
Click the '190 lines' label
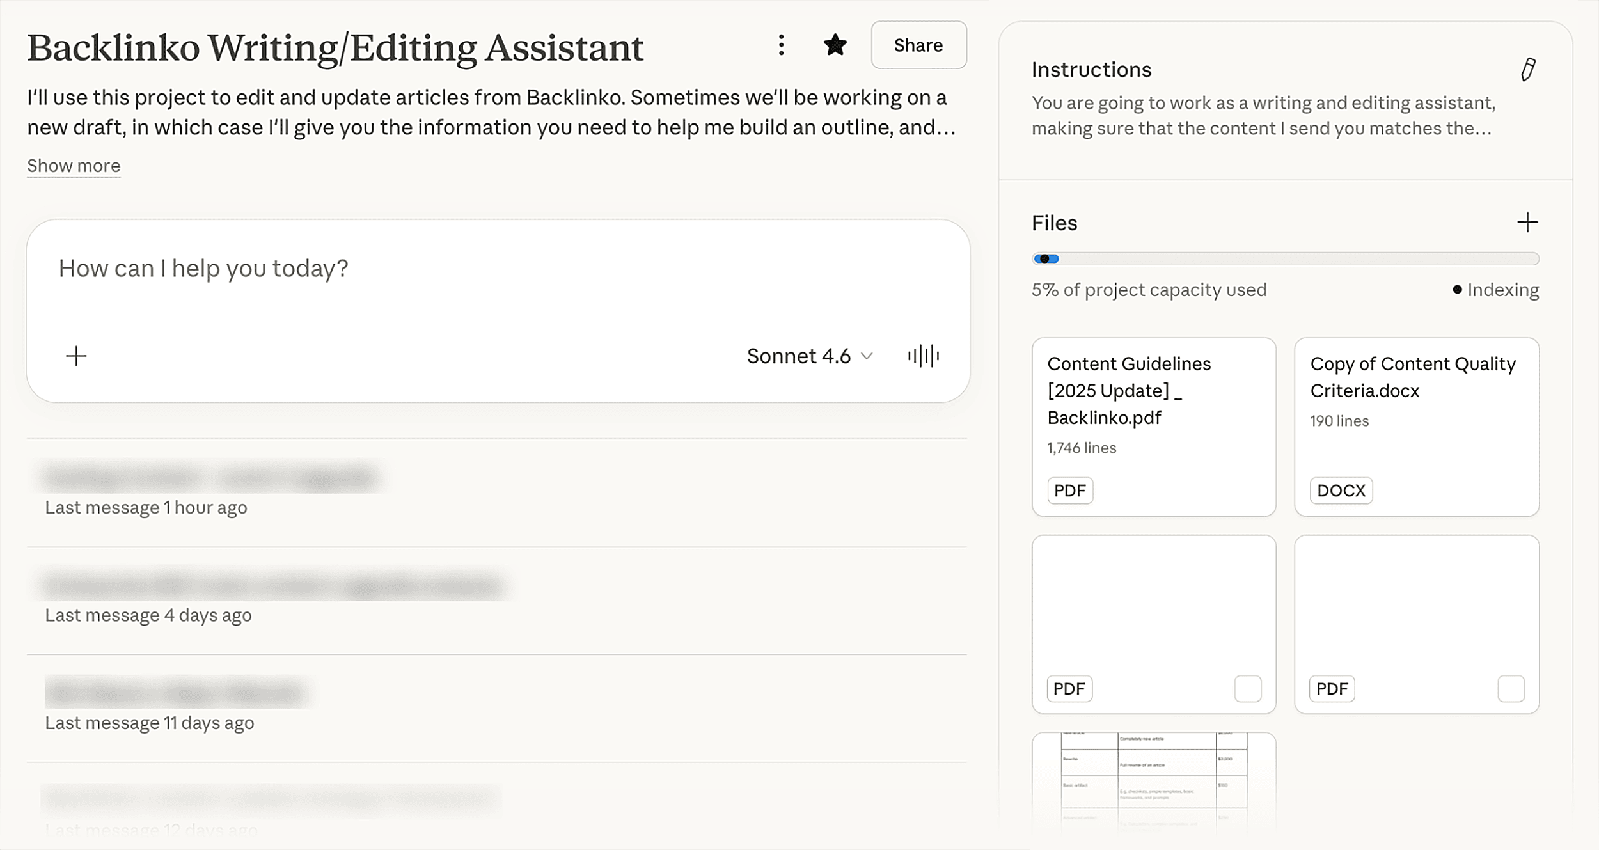coord(1339,421)
